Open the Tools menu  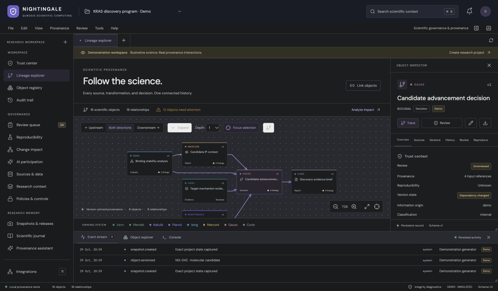(99, 28)
